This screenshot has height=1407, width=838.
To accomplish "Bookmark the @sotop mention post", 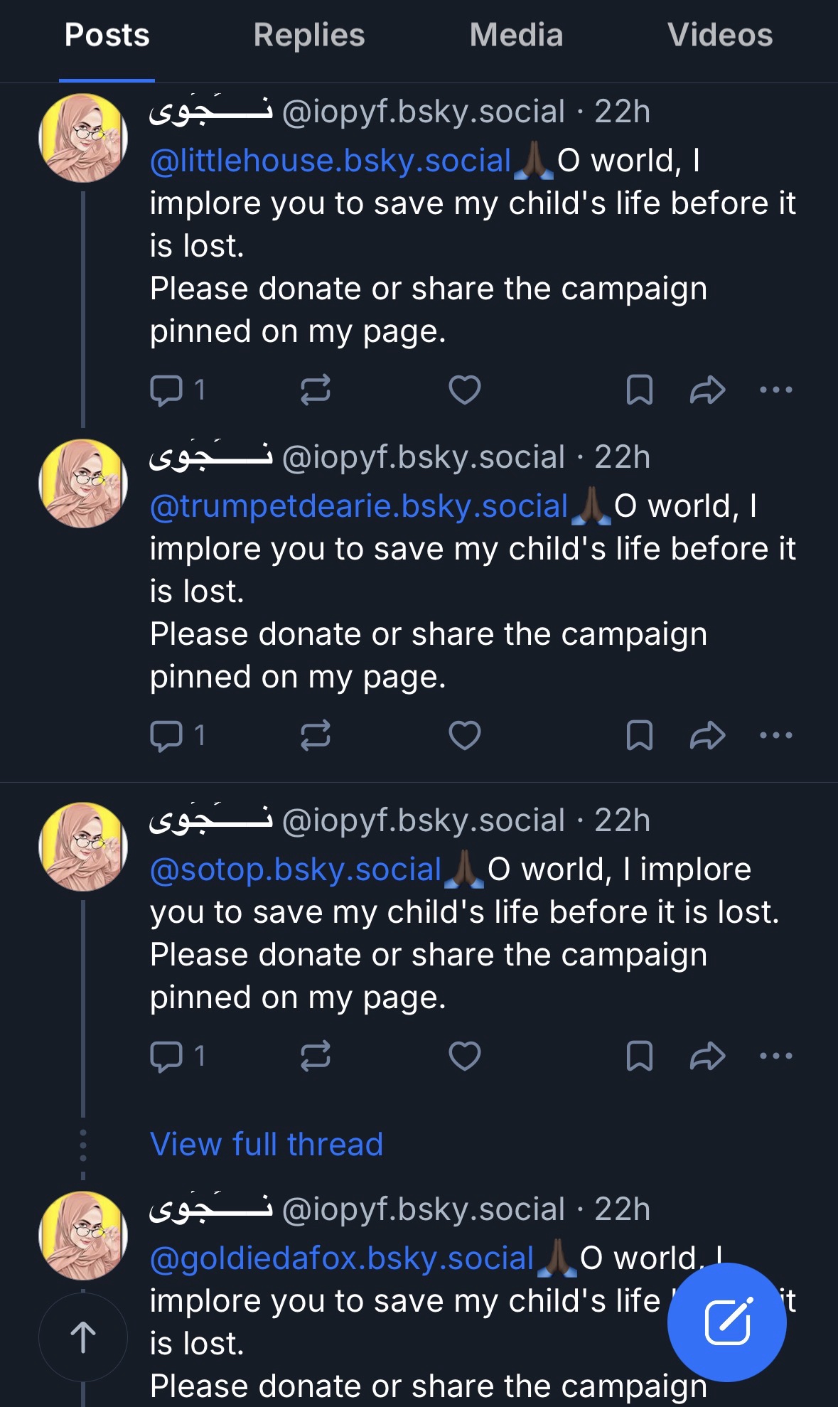I will point(639,1056).
